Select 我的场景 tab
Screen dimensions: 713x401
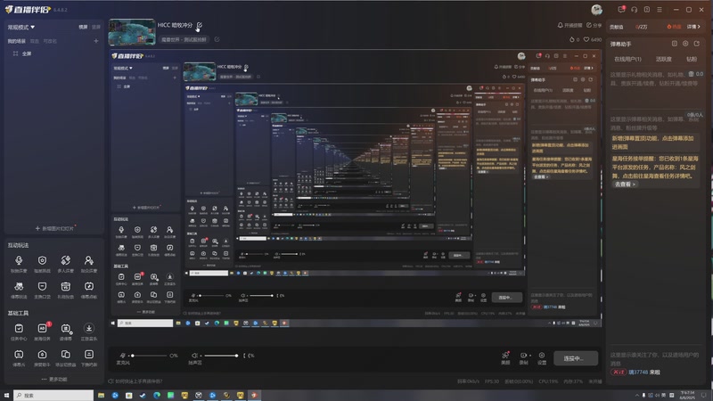pyautogui.click(x=16, y=41)
